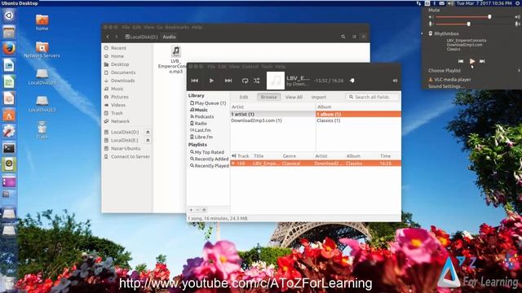Select the LBV_Empe... track row
This screenshot has width=522, height=293.
(316, 164)
